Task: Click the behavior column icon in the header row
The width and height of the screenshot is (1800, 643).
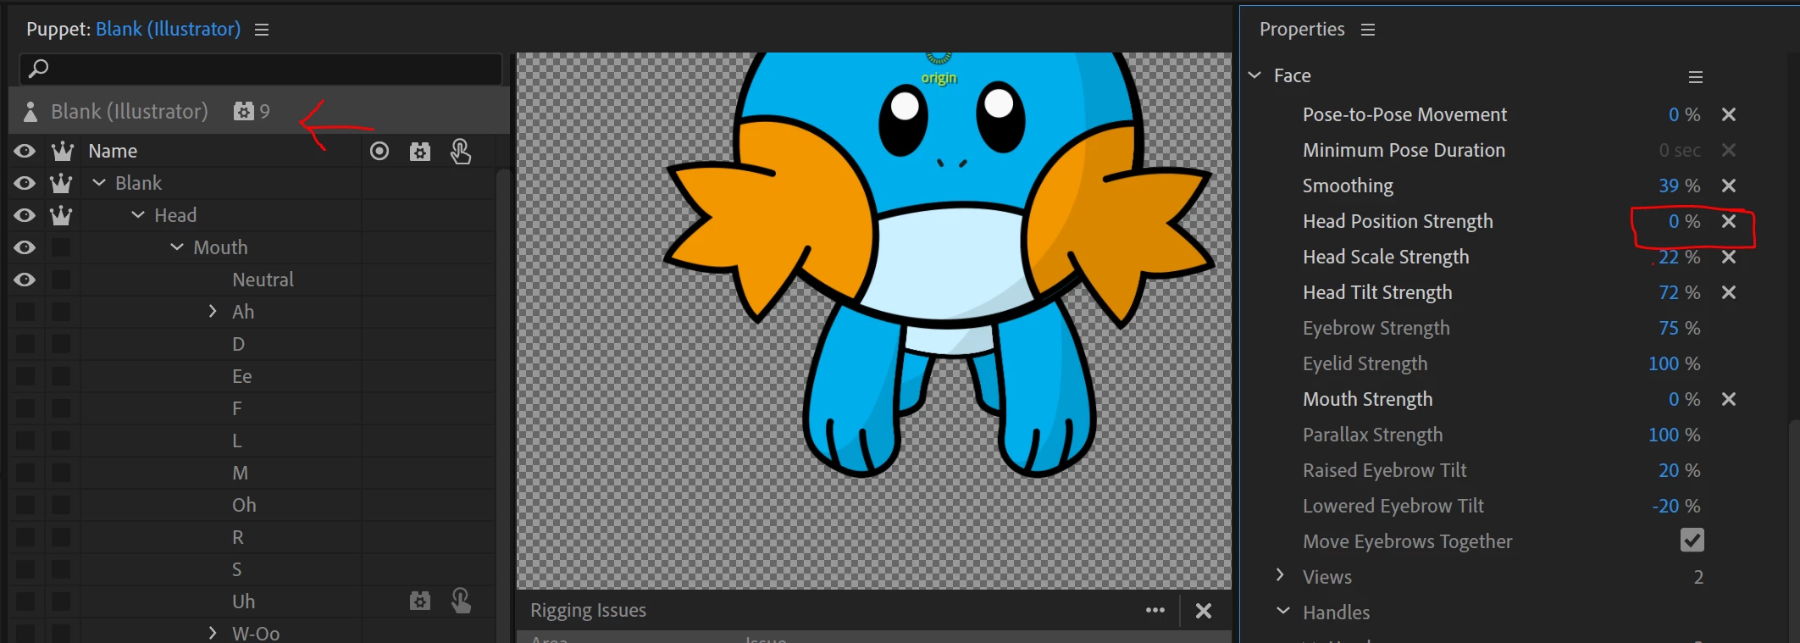Action: tap(420, 152)
